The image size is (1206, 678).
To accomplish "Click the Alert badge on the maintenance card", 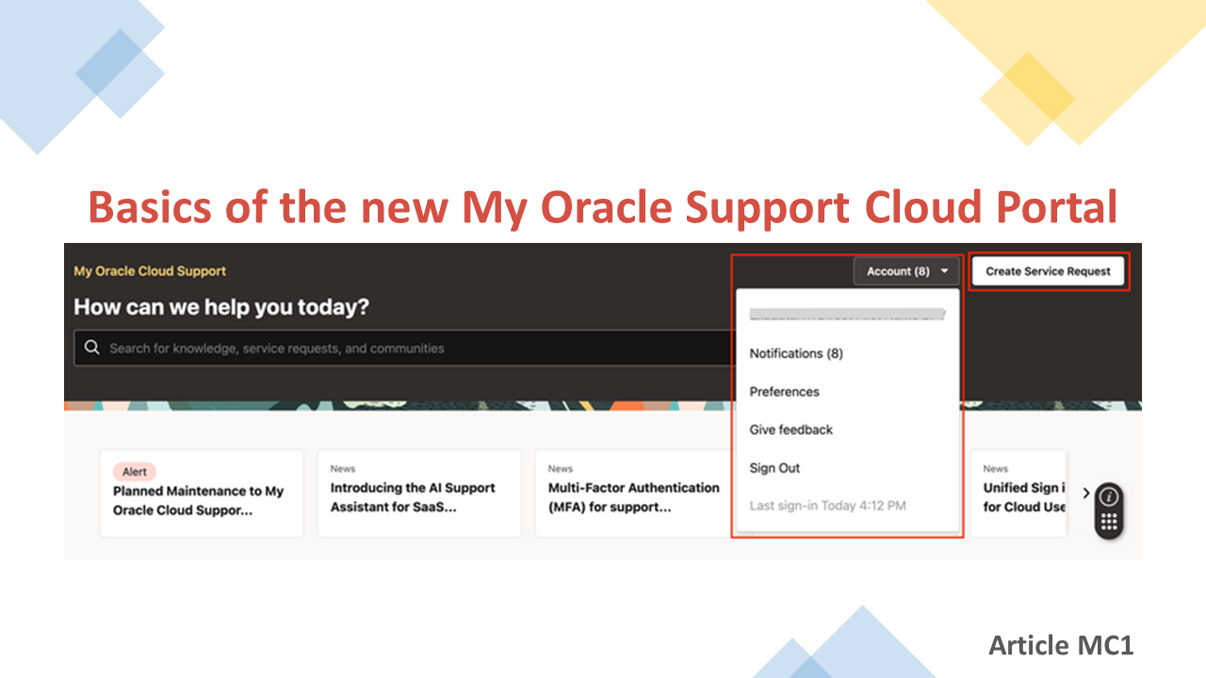I will pos(134,471).
